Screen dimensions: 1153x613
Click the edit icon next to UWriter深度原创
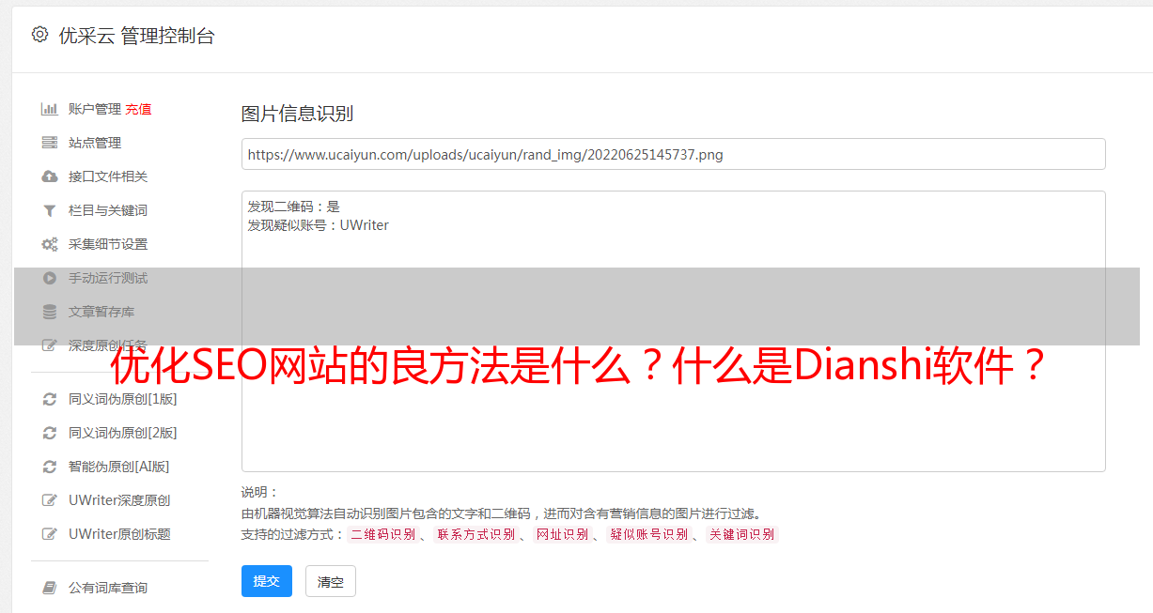point(50,500)
